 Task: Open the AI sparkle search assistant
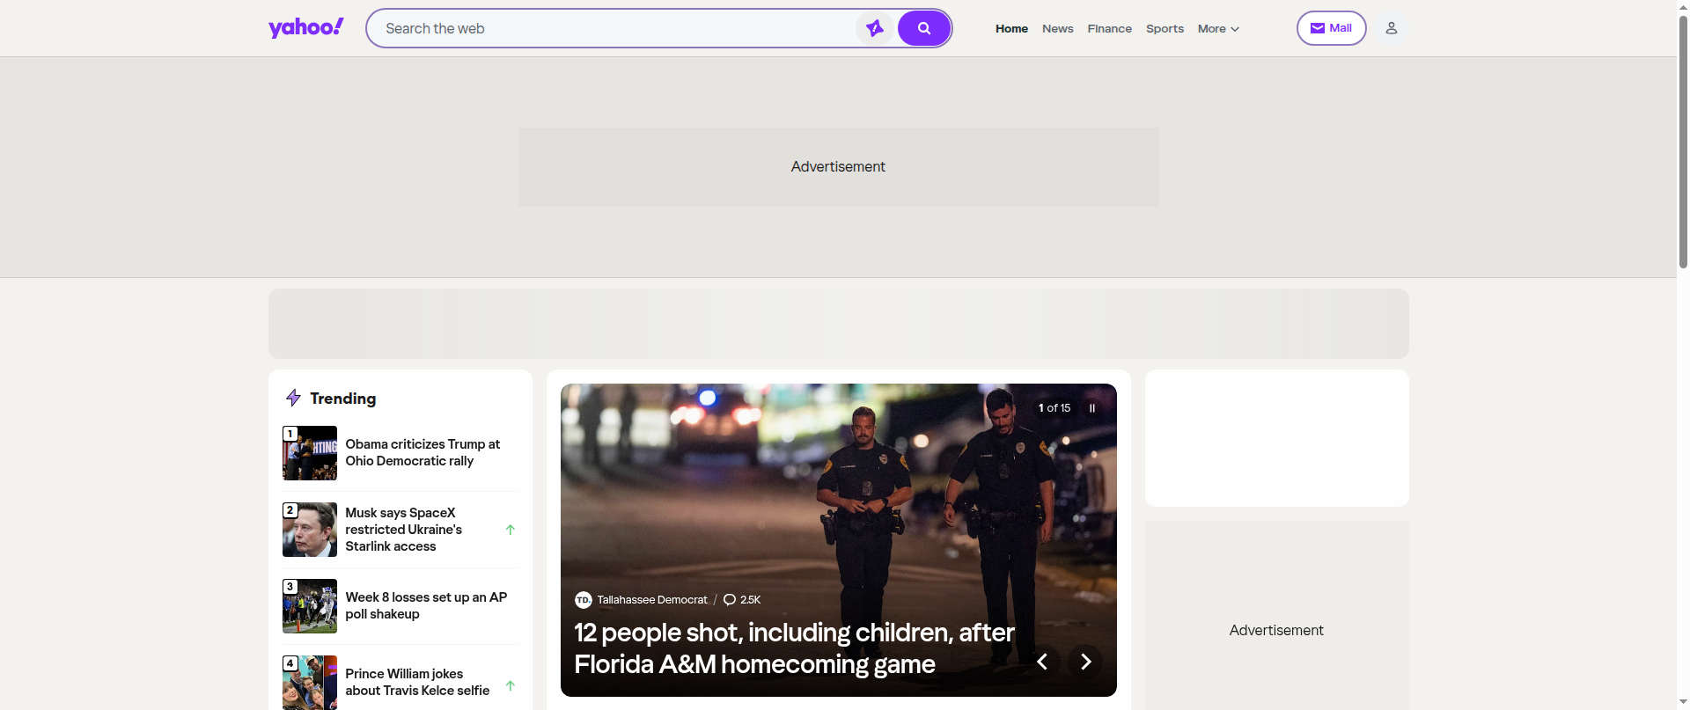(x=874, y=28)
